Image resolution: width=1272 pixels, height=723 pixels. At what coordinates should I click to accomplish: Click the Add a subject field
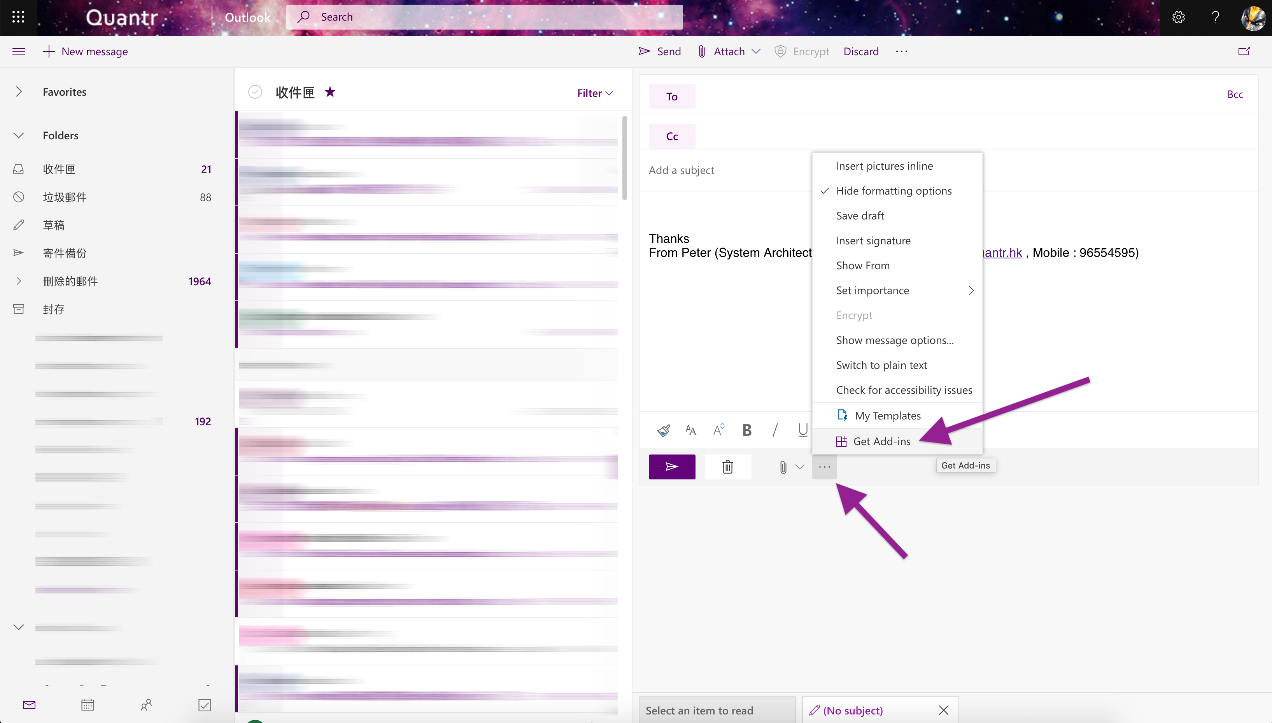click(x=682, y=170)
